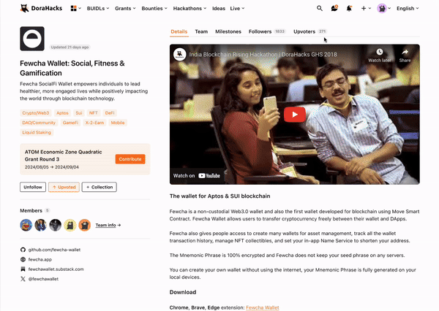The width and height of the screenshot is (439, 311).
Task: Open Watch on YouTube link
Action: pyautogui.click(x=197, y=175)
